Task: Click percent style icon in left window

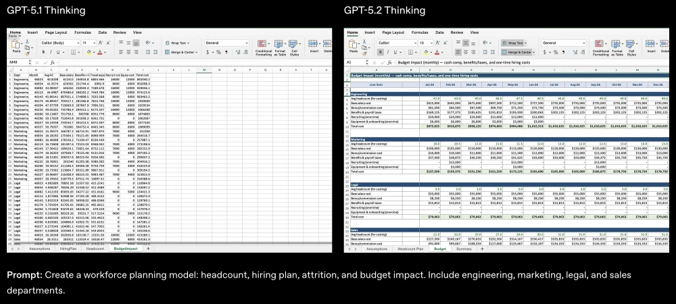Action: click(218, 51)
